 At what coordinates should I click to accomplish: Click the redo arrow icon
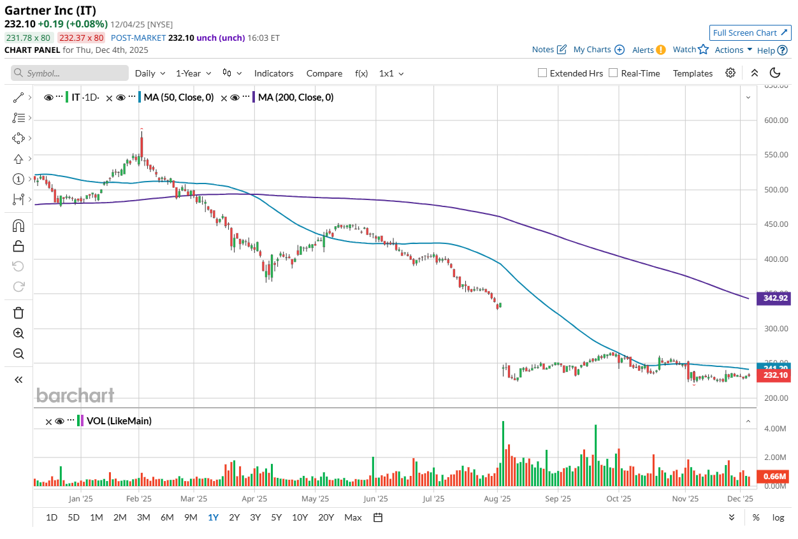pos(18,287)
